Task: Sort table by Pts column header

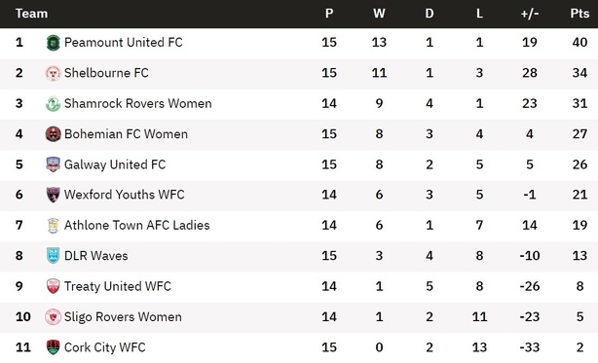Action: (579, 14)
